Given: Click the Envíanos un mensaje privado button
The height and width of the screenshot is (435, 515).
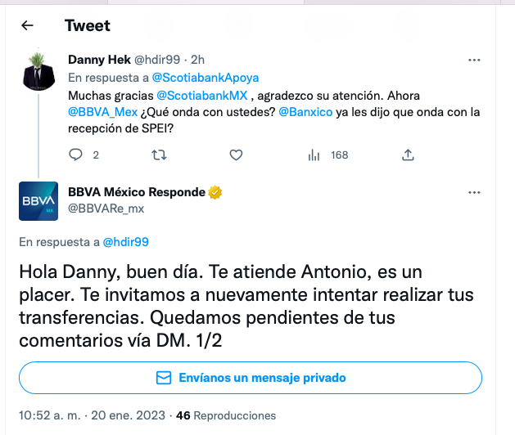Looking at the screenshot, I should tap(251, 378).
